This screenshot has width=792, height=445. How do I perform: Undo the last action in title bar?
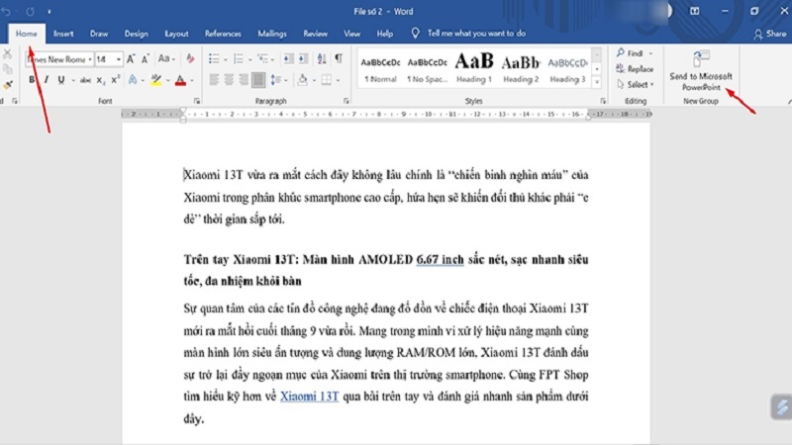click(x=7, y=11)
